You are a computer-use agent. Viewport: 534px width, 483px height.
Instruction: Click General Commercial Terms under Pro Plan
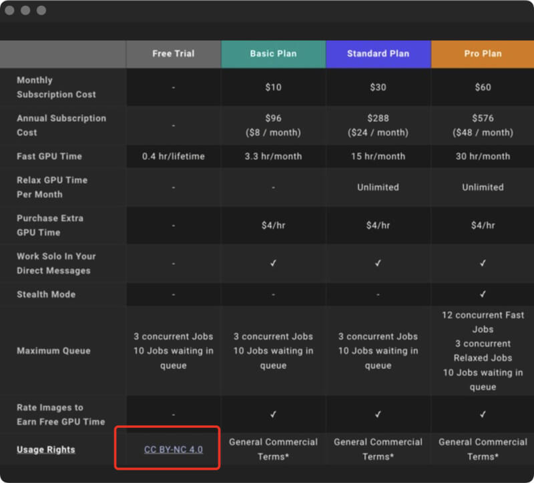483,449
